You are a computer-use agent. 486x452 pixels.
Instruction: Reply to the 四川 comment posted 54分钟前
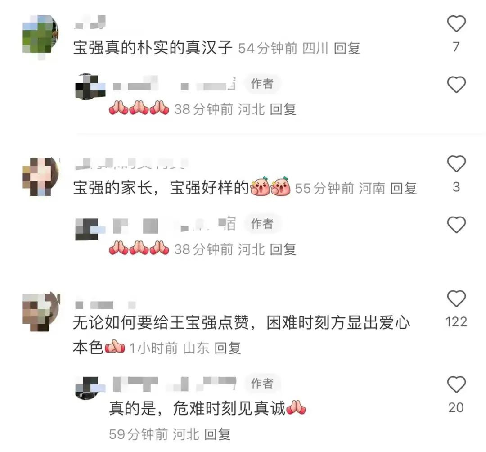click(x=347, y=48)
